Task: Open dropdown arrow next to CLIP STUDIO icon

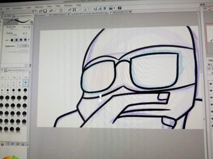Action: coord(114,8)
